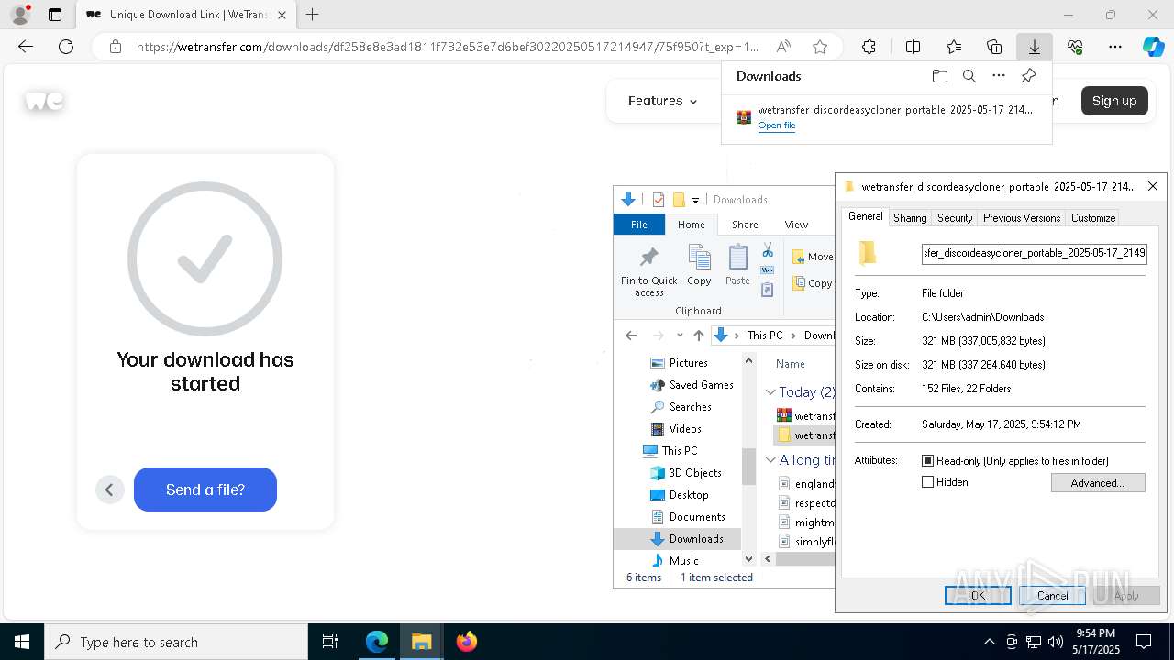This screenshot has height=660, width=1174.
Task: Open the Customize properties tab
Action: pos(1093,218)
